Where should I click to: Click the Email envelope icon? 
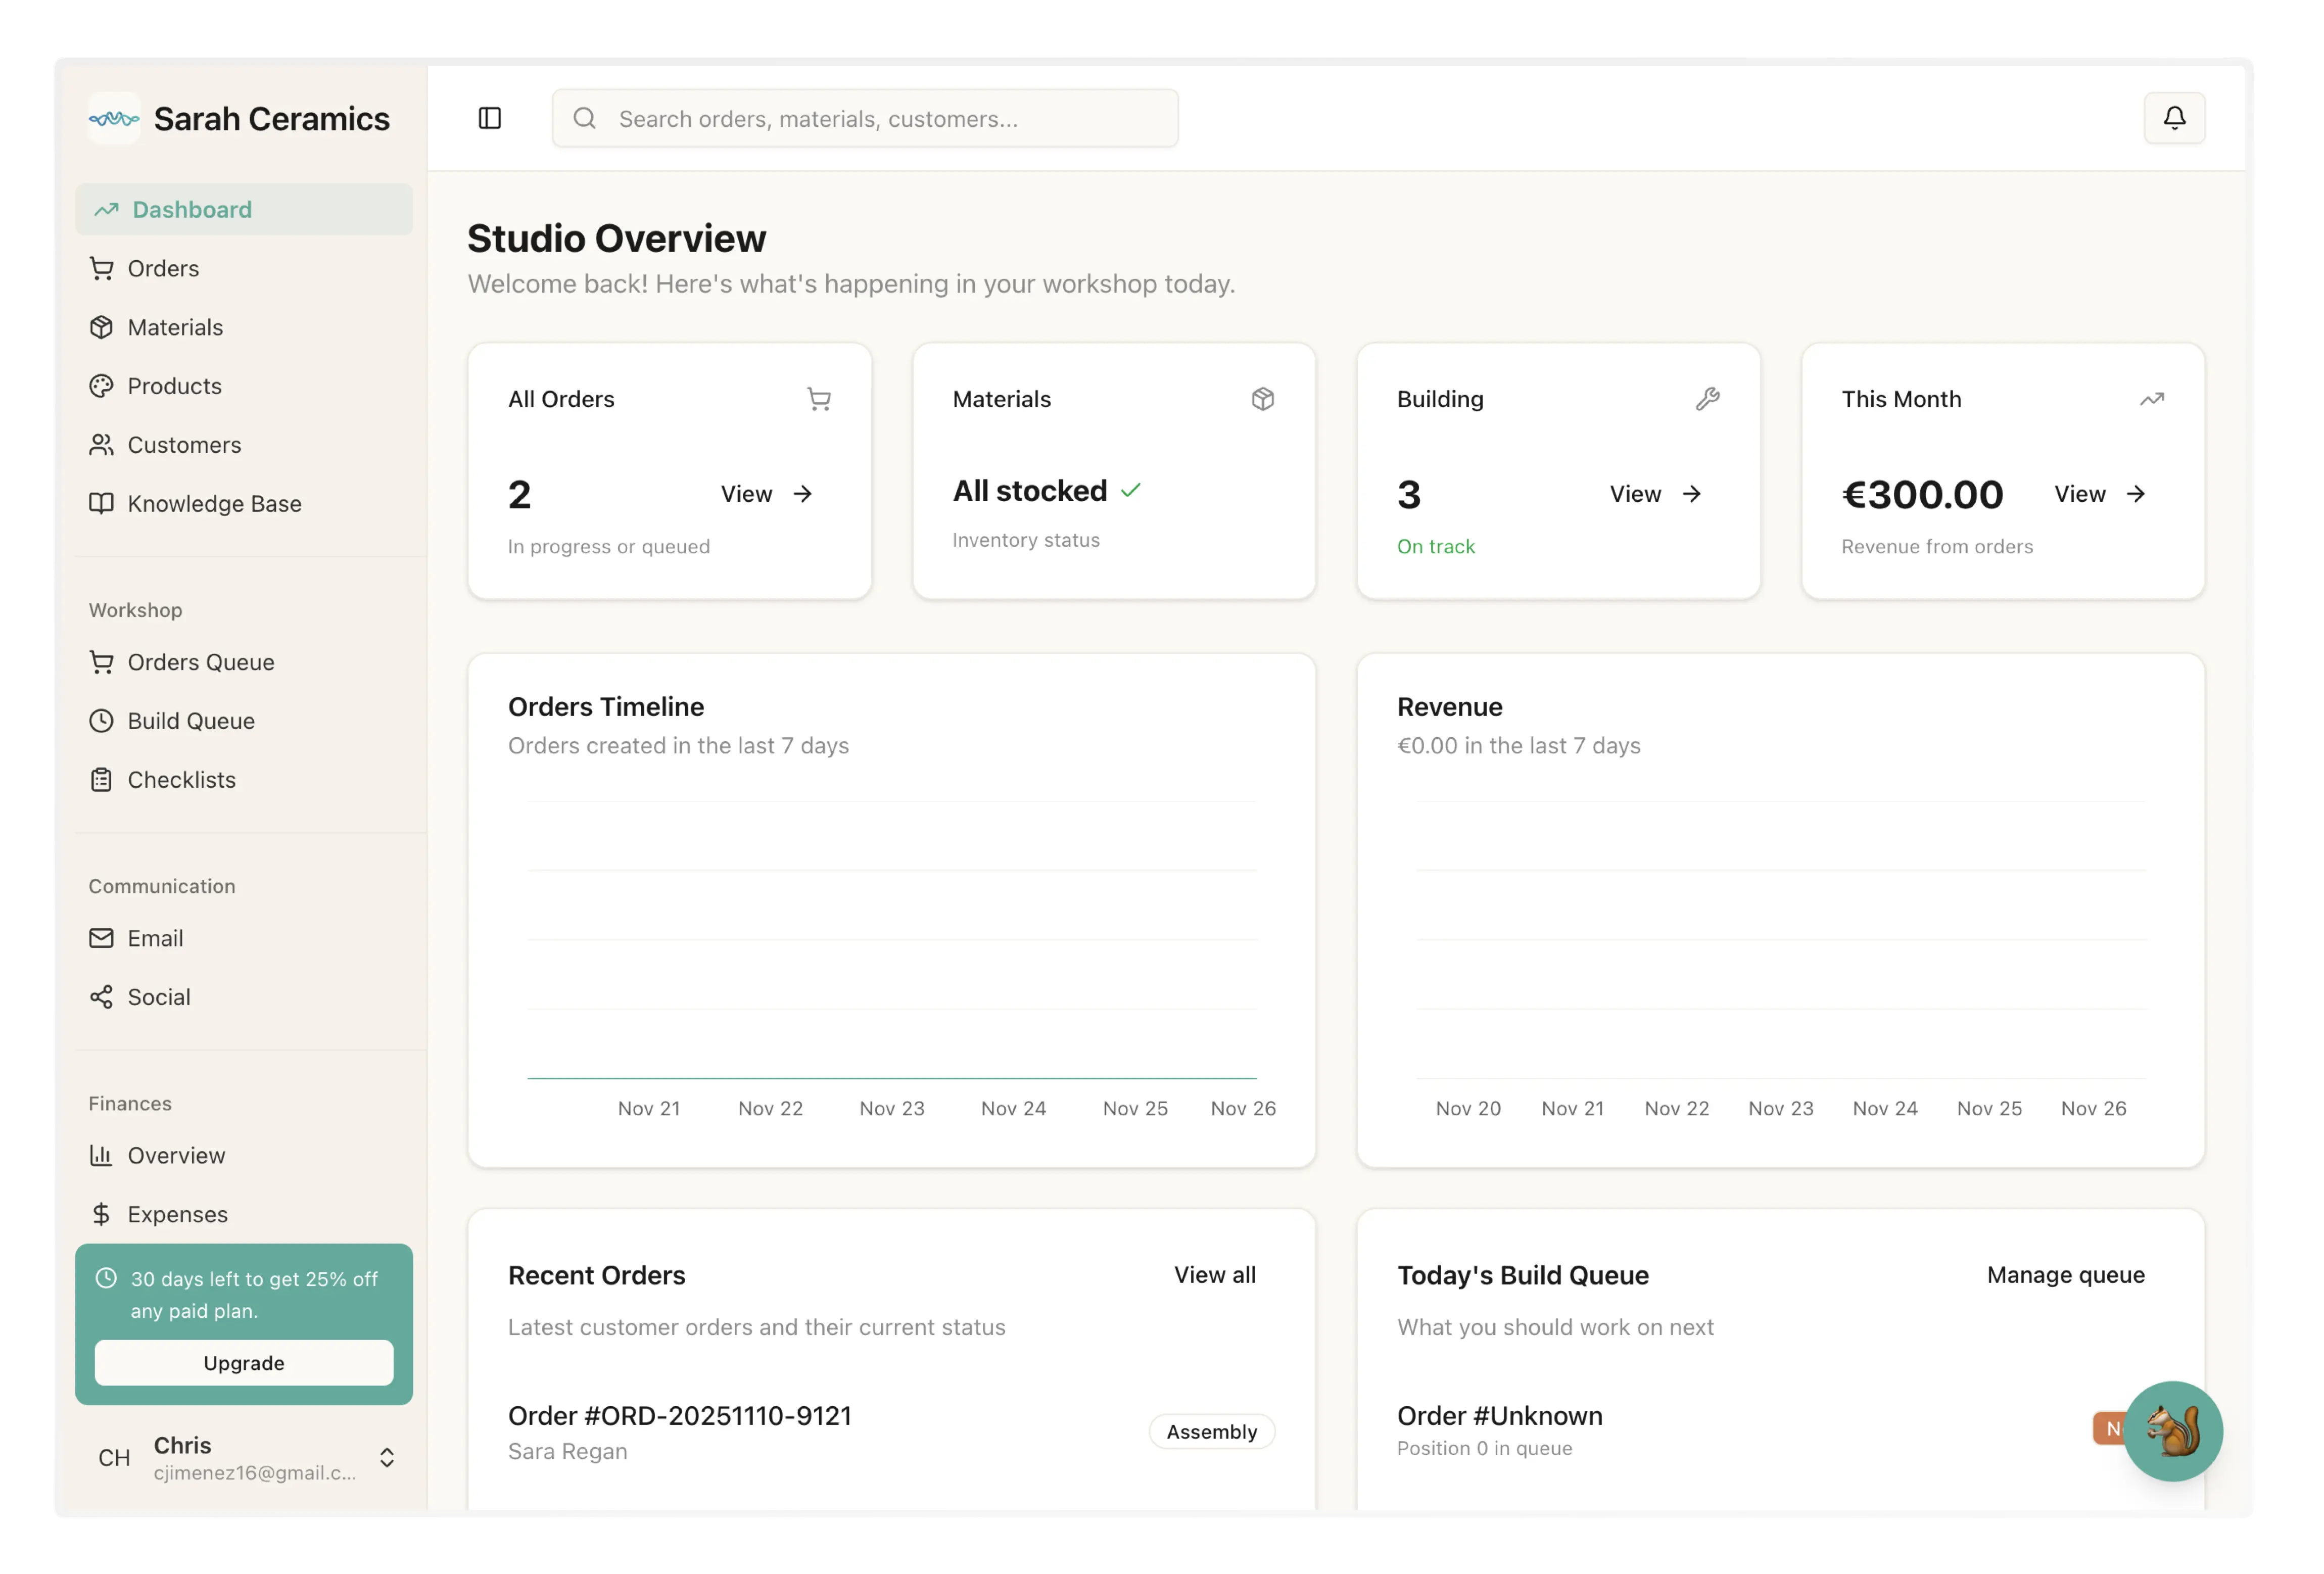(101, 938)
